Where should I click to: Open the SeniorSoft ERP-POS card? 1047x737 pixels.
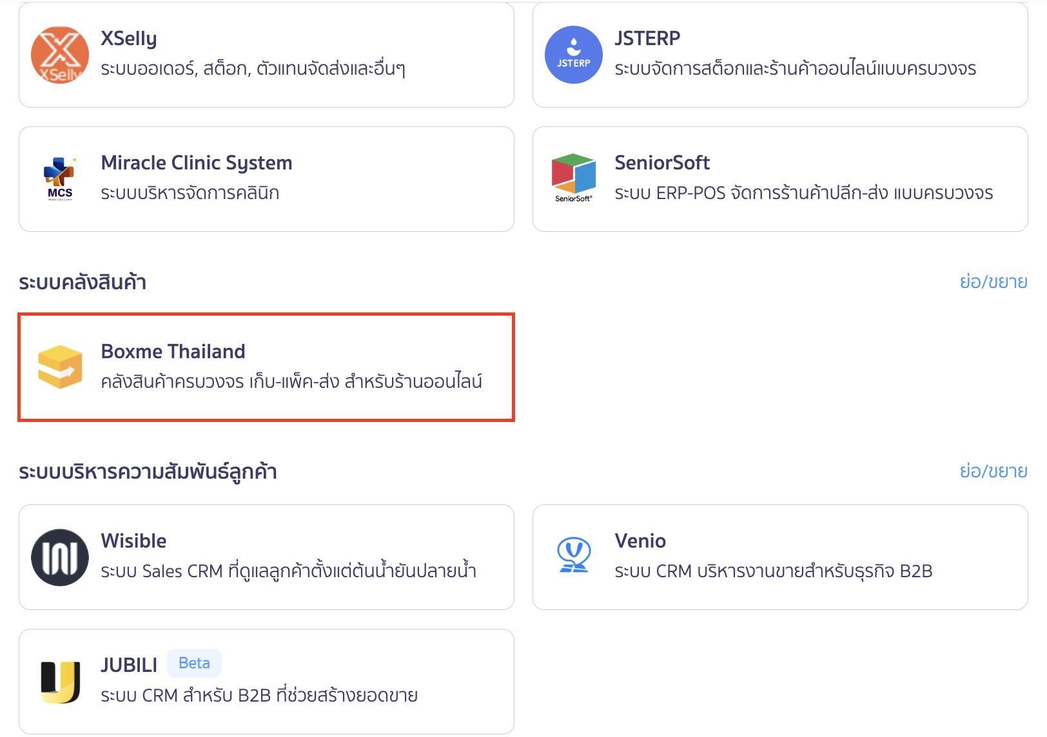click(x=780, y=178)
